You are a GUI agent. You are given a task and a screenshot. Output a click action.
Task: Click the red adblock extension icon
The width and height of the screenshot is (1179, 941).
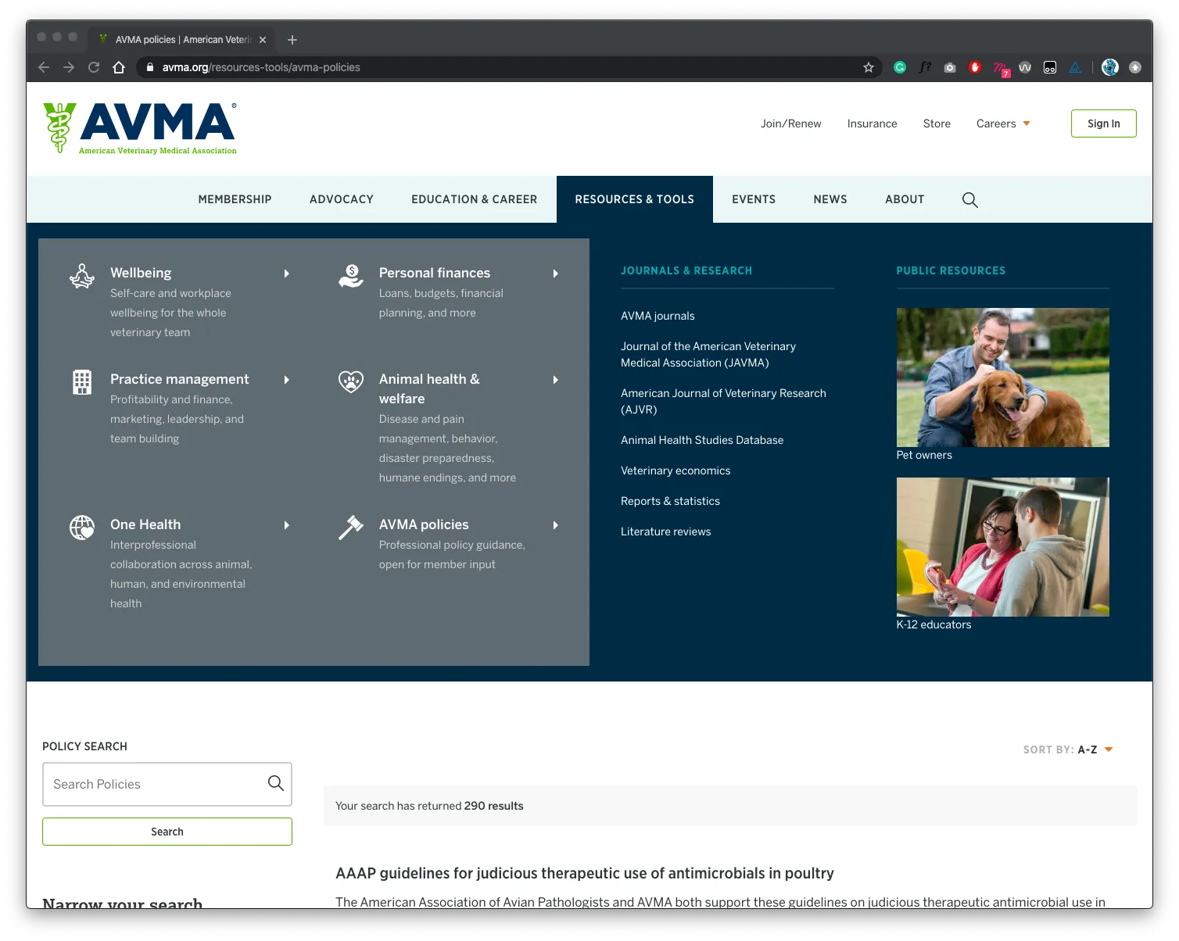pyautogui.click(x=975, y=67)
